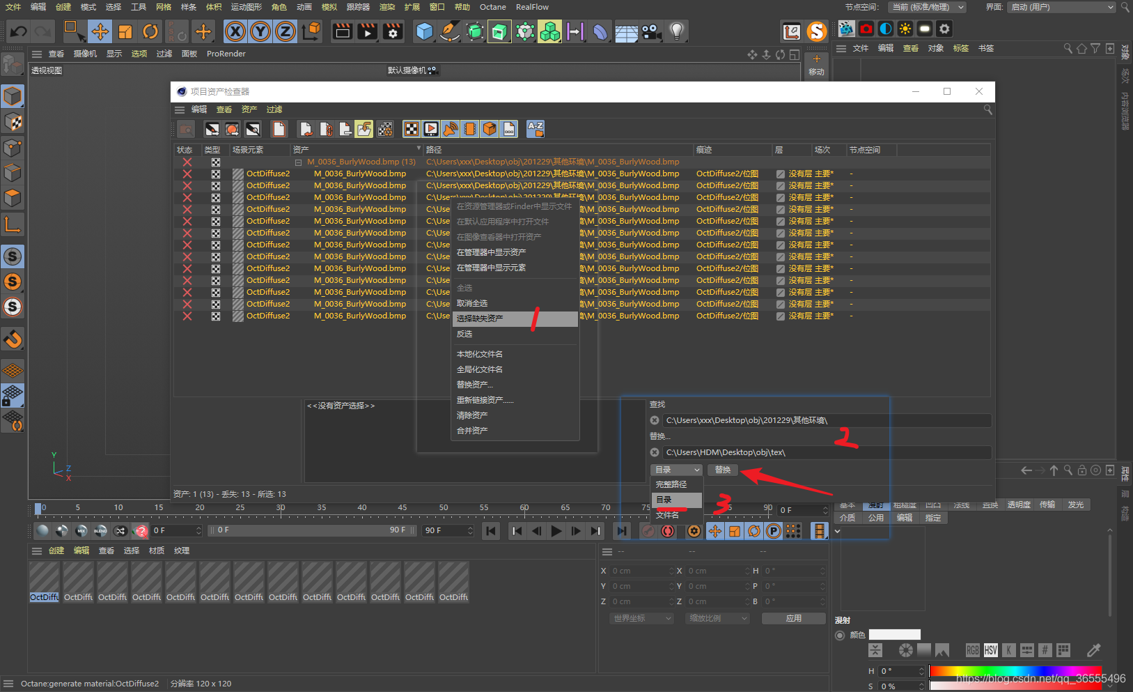Click the blank document icon in inspector toolbar
The image size is (1133, 692).
279,129
